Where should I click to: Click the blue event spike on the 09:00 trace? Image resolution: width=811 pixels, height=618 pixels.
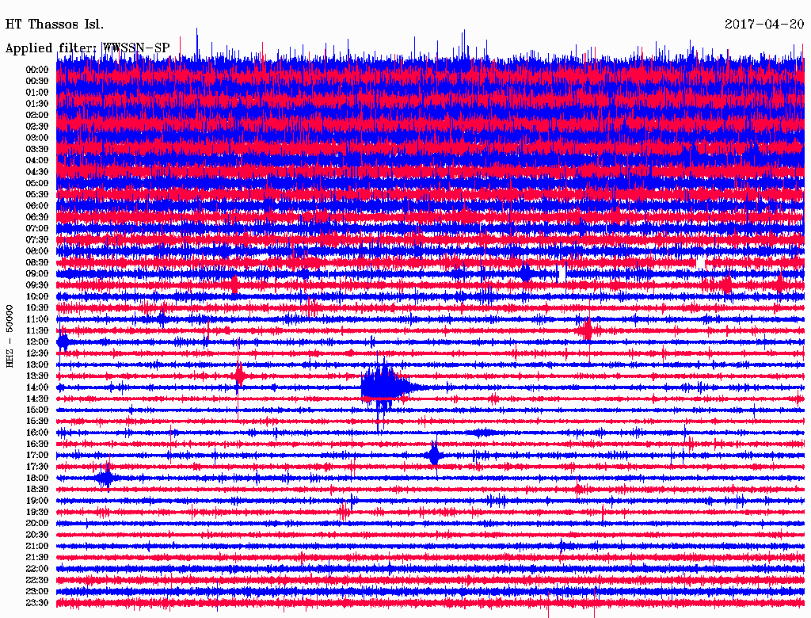click(526, 274)
